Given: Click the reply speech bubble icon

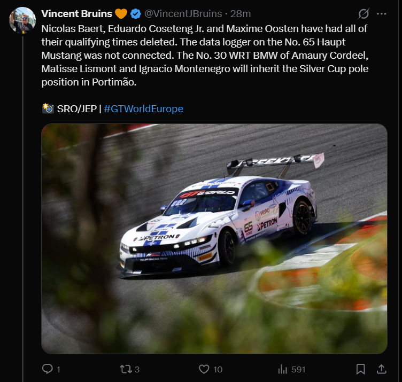Looking at the screenshot, I should (47, 369).
